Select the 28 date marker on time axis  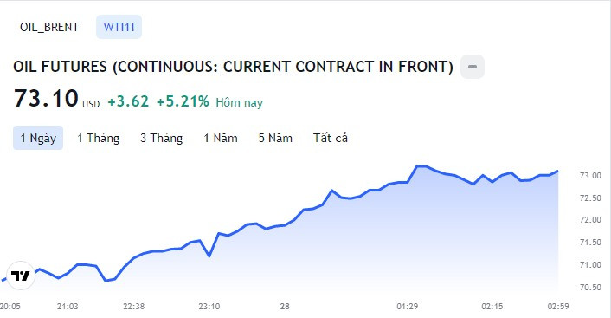pos(285,306)
